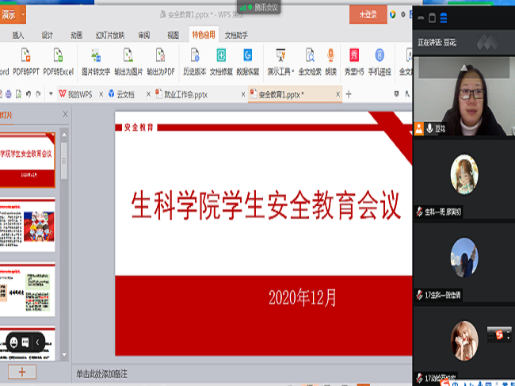This screenshot has height=386, width=515.
Task: Click the 未登录 login button
Action: pos(368,14)
